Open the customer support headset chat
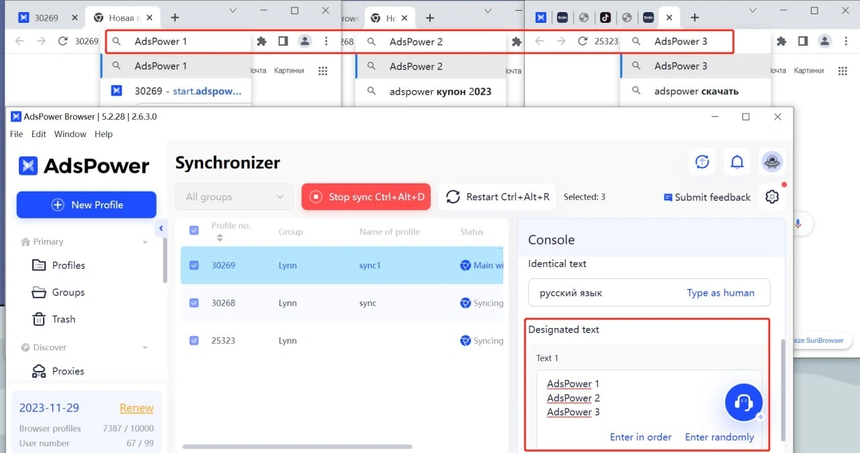 click(743, 403)
